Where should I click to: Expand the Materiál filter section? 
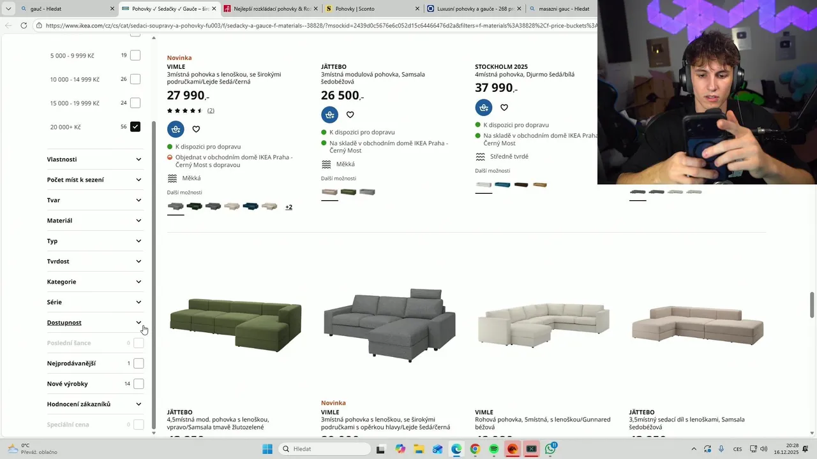[94, 221]
